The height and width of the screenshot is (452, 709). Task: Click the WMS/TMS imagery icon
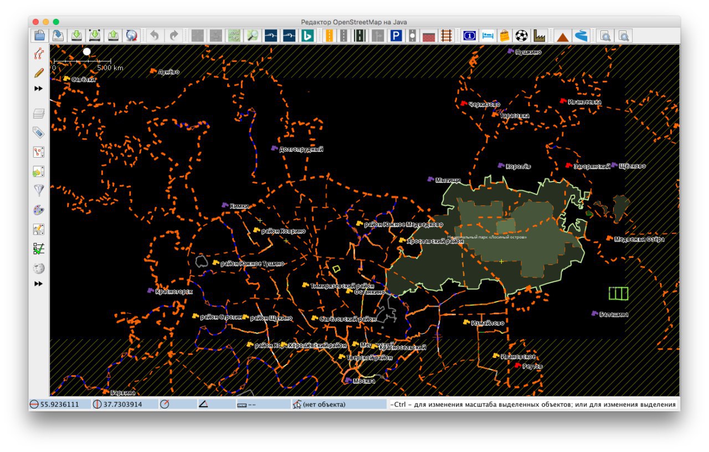[x=234, y=36]
